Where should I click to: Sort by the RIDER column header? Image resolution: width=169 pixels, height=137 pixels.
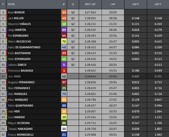(x=11, y=4)
